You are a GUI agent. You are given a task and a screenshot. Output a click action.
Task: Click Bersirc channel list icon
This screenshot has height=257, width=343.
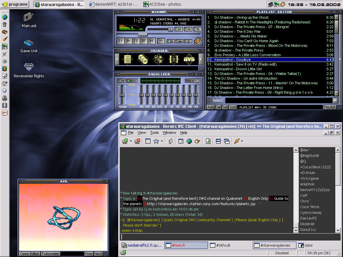coord(181,141)
